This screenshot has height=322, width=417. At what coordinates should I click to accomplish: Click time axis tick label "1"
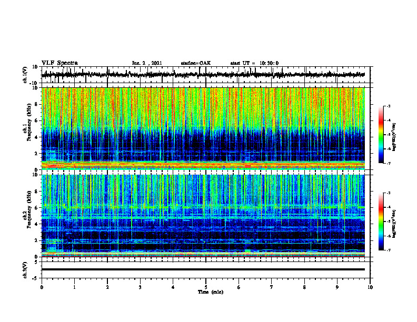(74, 287)
